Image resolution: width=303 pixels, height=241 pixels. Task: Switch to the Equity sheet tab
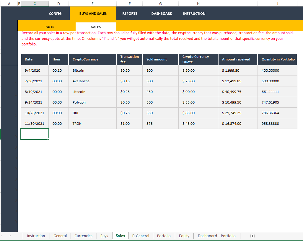pos(184,236)
